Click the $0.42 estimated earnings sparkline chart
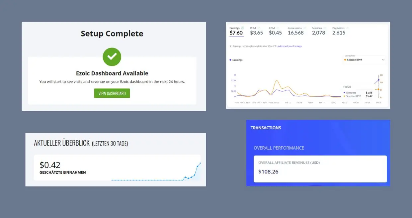The image size is (412, 218). point(156,173)
